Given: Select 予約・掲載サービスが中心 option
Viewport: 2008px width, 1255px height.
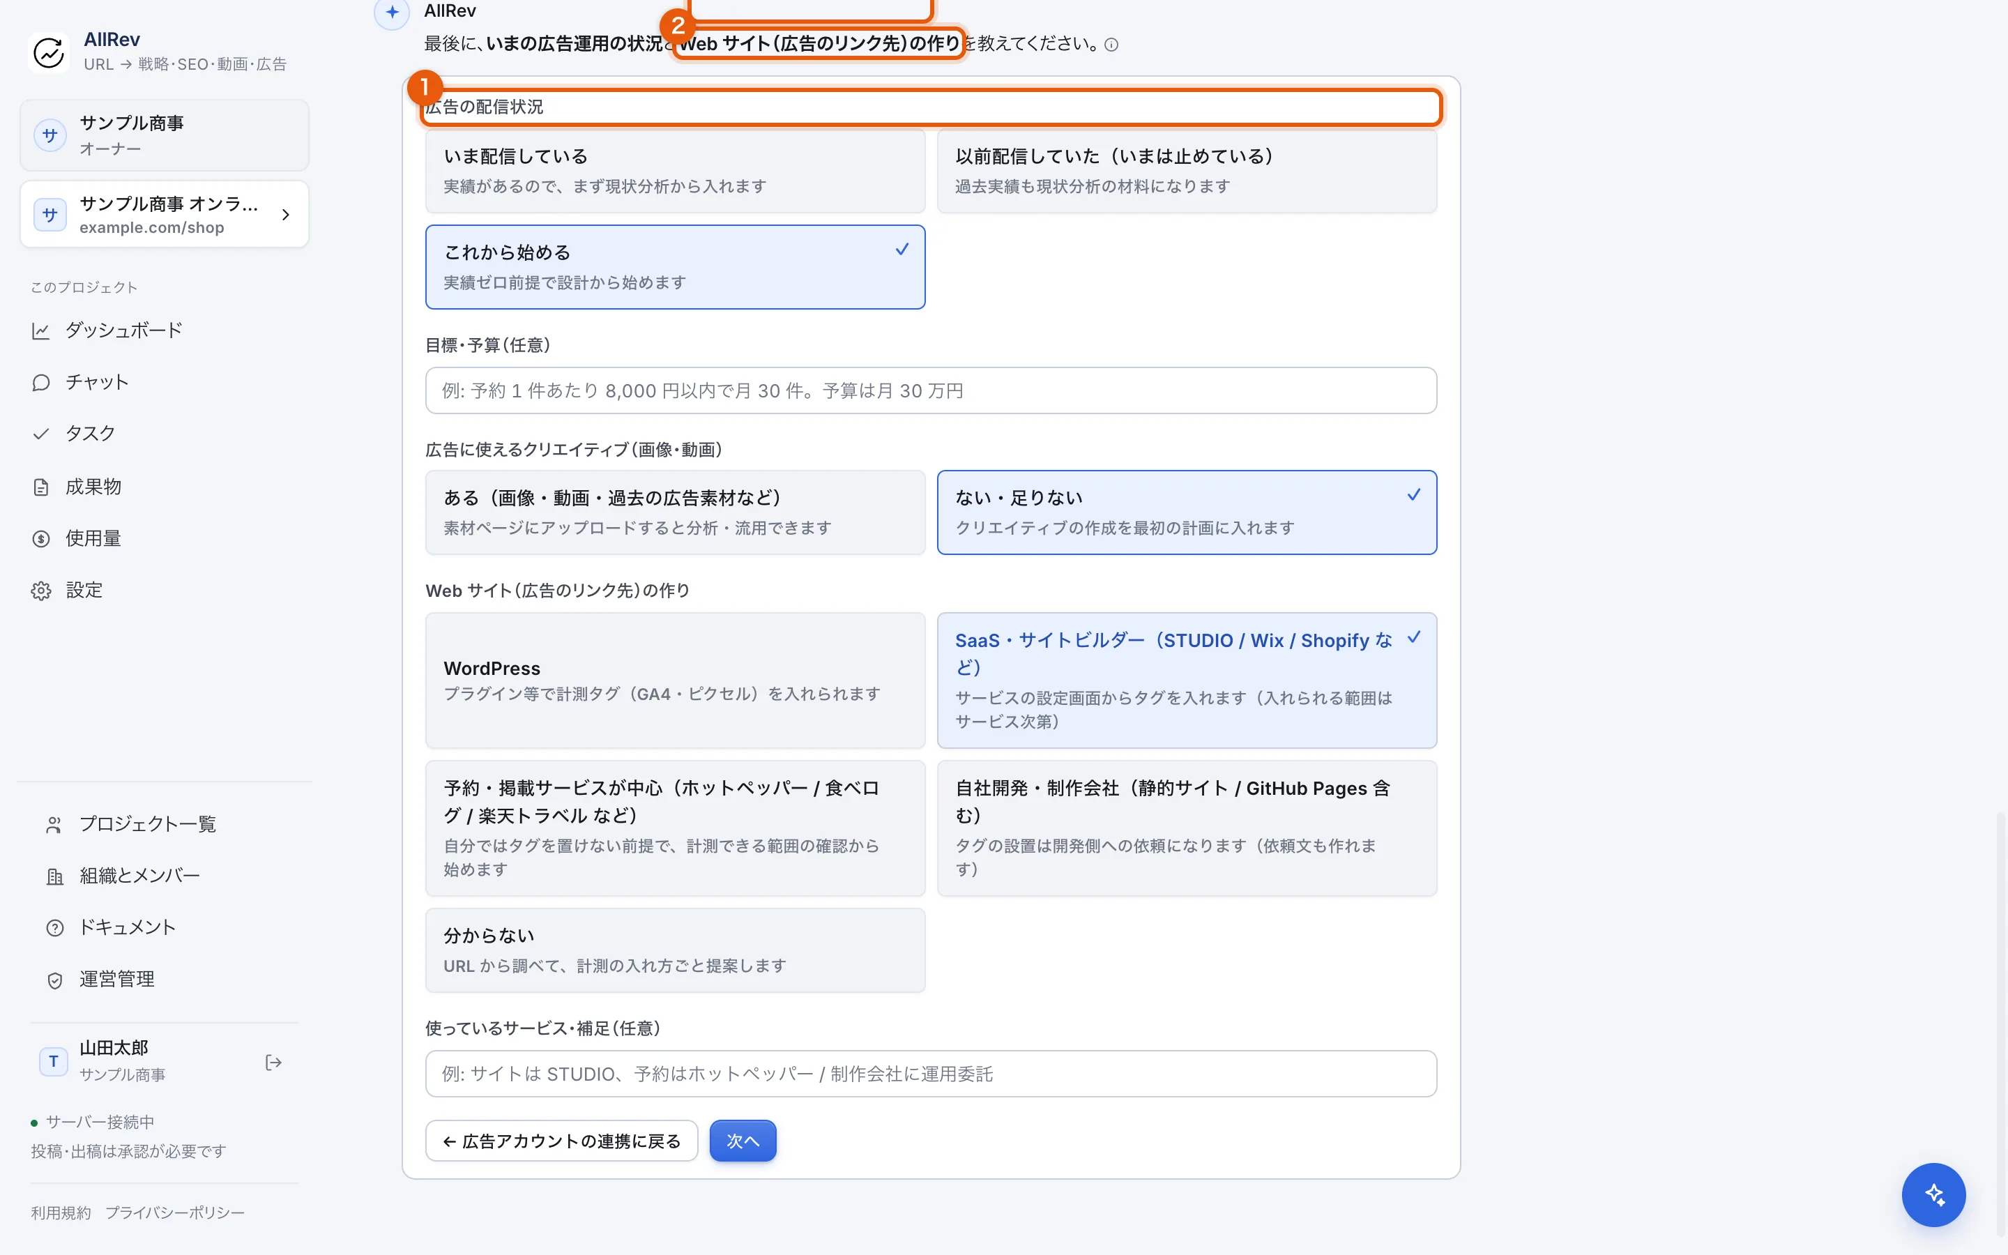Looking at the screenshot, I should (676, 828).
